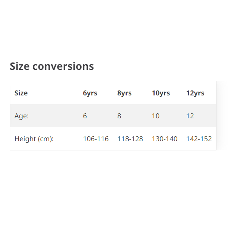
Task: Click the 118-128 height cell
Action: pos(130,139)
